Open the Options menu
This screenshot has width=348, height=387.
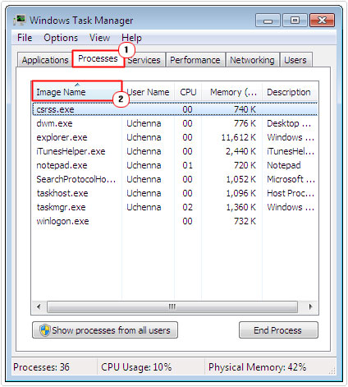click(x=61, y=38)
